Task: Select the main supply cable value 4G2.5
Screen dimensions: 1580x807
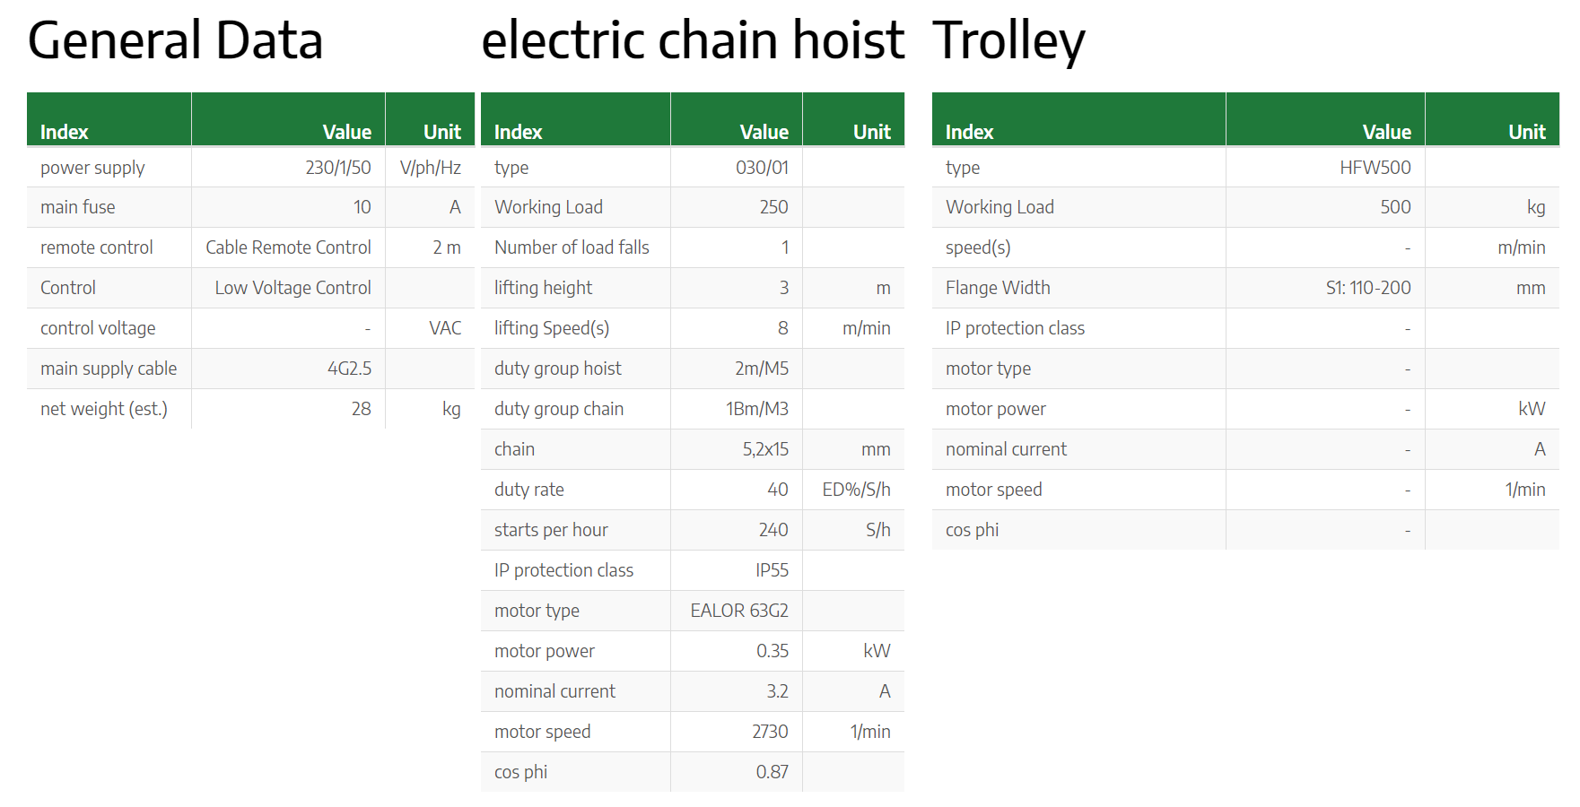Action: 349,369
